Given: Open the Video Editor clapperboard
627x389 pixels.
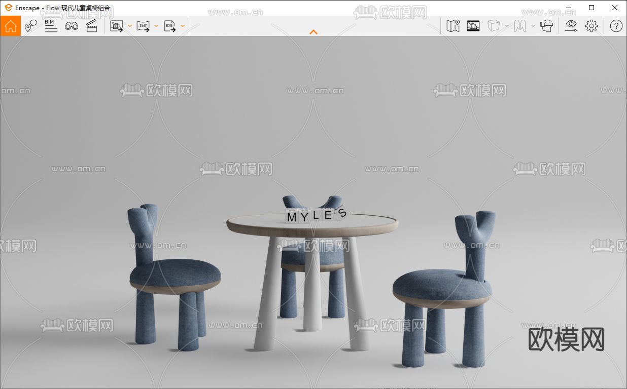Looking at the screenshot, I should 92,26.
